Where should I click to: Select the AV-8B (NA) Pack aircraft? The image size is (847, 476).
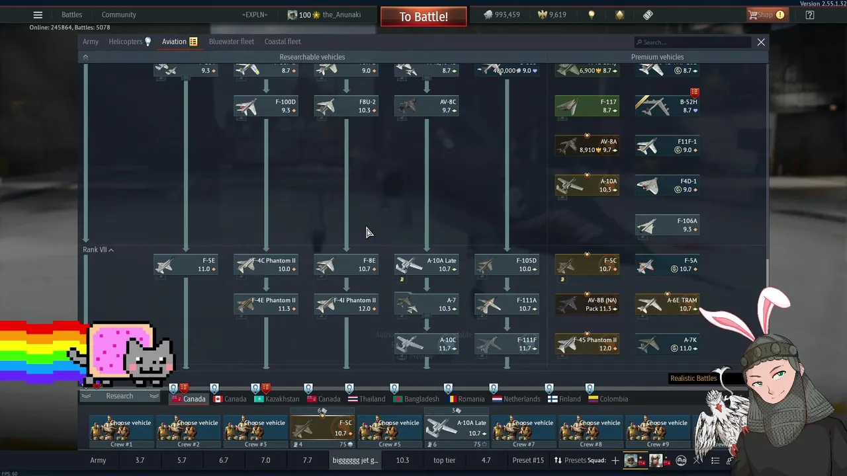pyautogui.click(x=587, y=304)
